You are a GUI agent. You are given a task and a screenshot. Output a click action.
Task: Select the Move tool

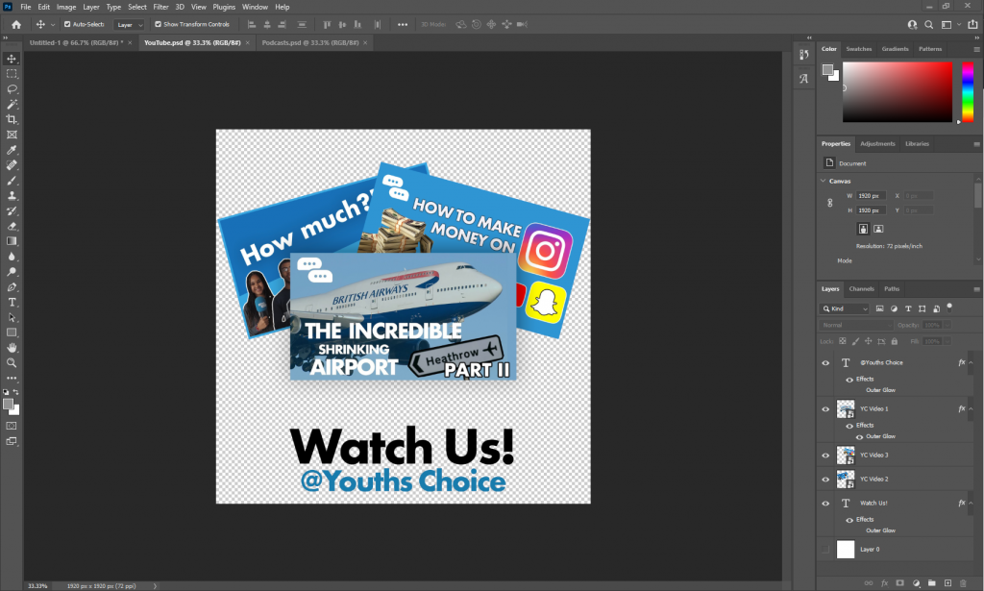(12, 59)
